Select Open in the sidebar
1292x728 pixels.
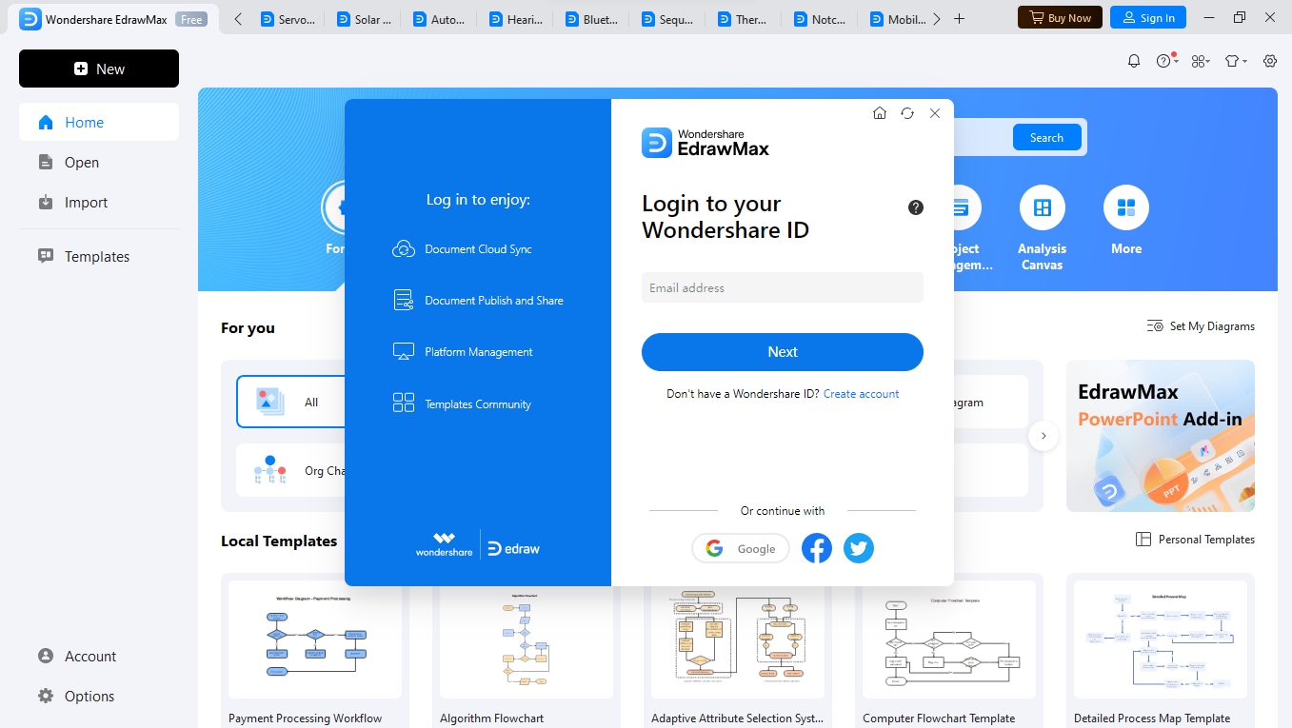click(x=99, y=163)
